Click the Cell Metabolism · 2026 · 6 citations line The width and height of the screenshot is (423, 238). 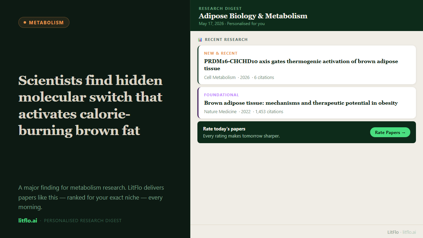[x=239, y=77]
